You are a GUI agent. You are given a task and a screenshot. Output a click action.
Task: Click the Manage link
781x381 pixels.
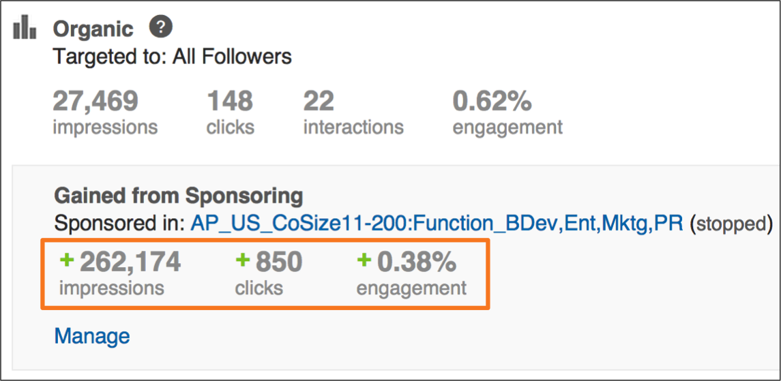pyautogui.click(x=91, y=336)
